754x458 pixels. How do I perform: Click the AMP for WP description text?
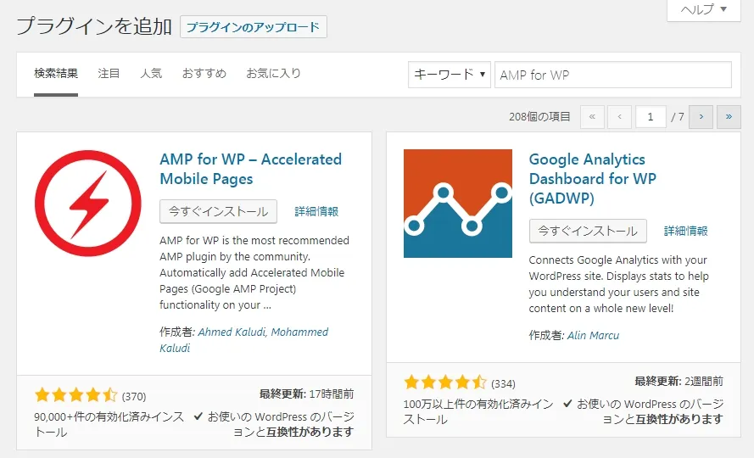pos(254,272)
